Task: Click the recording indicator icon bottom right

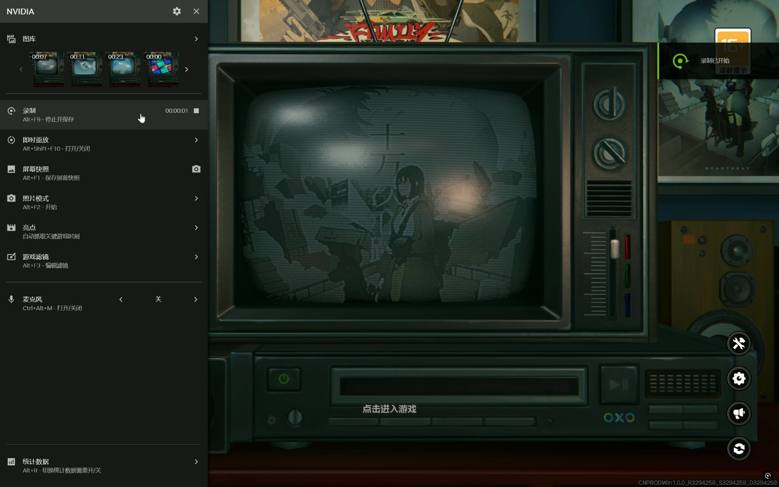Action: pyautogui.click(x=768, y=476)
